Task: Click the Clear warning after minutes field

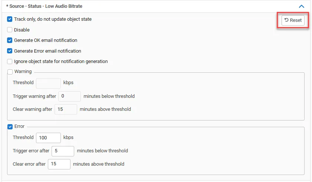Action: pos(66,109)
